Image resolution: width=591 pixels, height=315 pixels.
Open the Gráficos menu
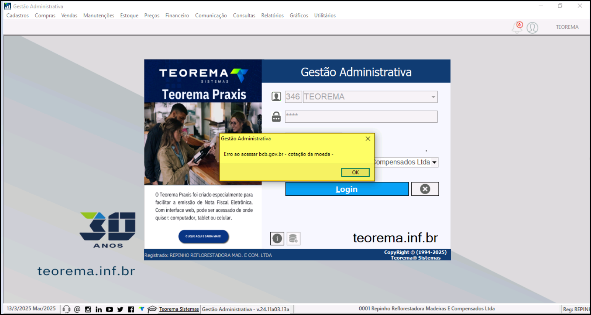(299, 16)
